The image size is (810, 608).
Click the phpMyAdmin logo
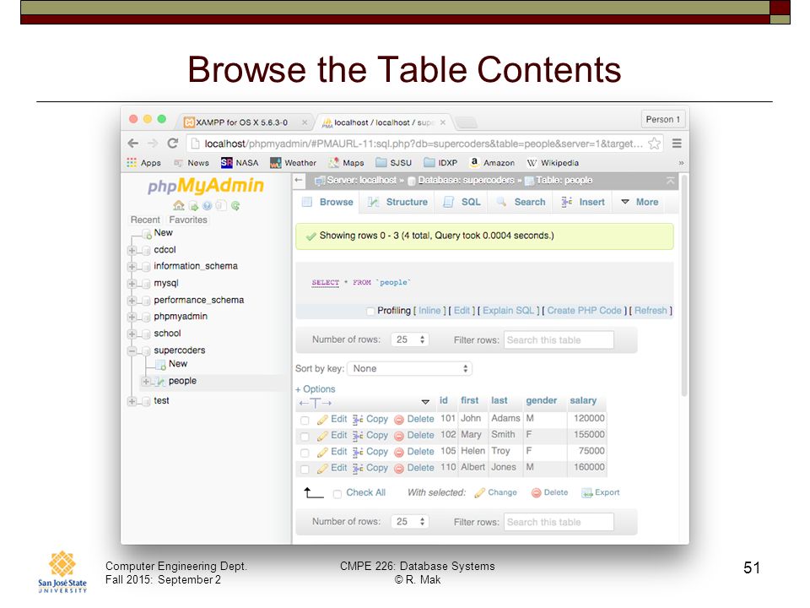point(206,186)
